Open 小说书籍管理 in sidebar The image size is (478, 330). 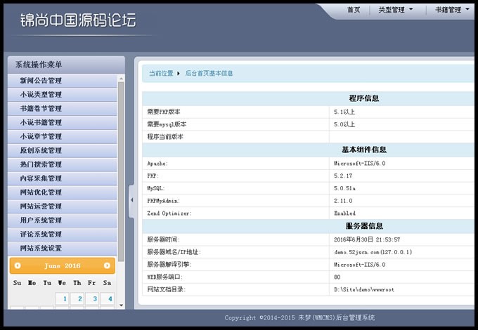62,122
